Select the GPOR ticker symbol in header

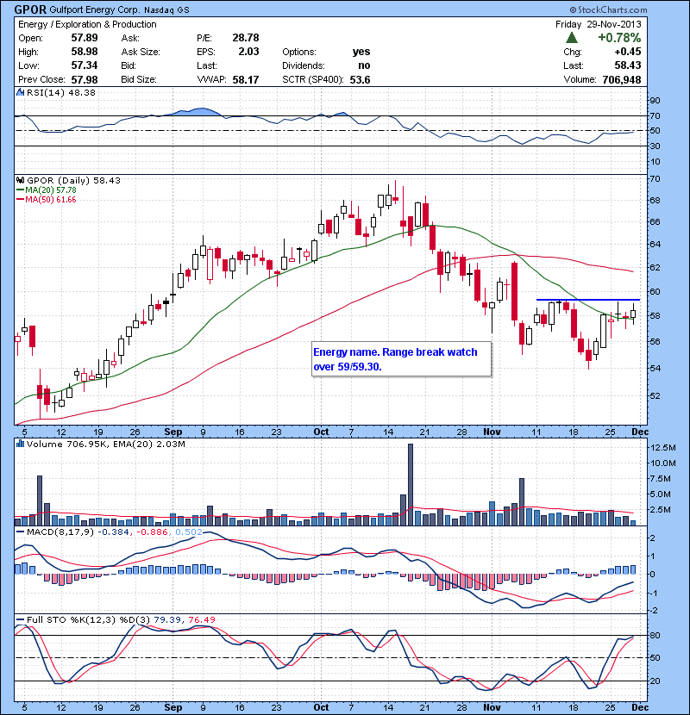click(30, 9)
